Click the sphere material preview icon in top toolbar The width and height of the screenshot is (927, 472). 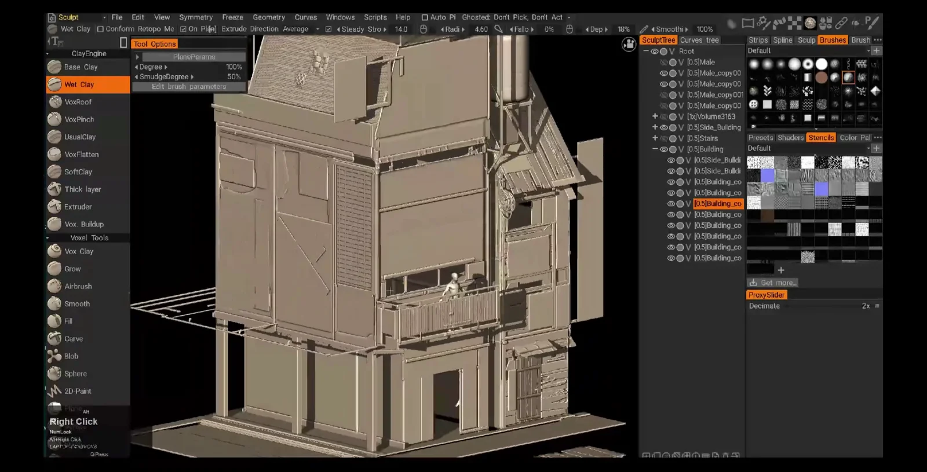tap(810, 23)
